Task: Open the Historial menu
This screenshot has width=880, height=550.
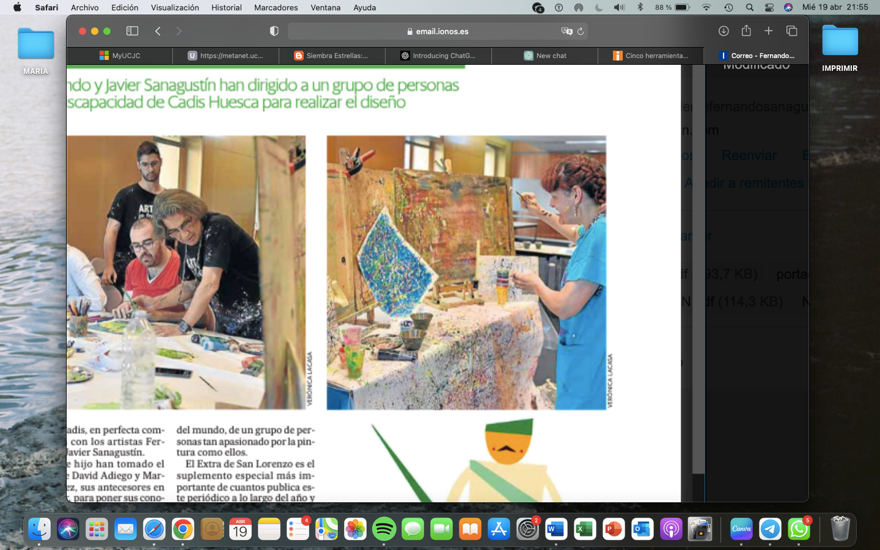Action: 227,7
